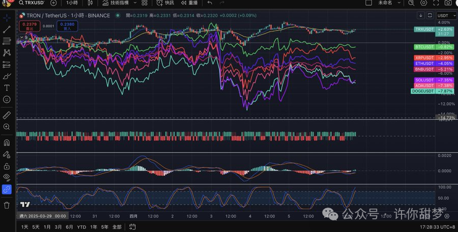Open the emoji icons tool
The height and width of the screenshot is (232, 458).
pyautogui.click(x=7, y=99)
